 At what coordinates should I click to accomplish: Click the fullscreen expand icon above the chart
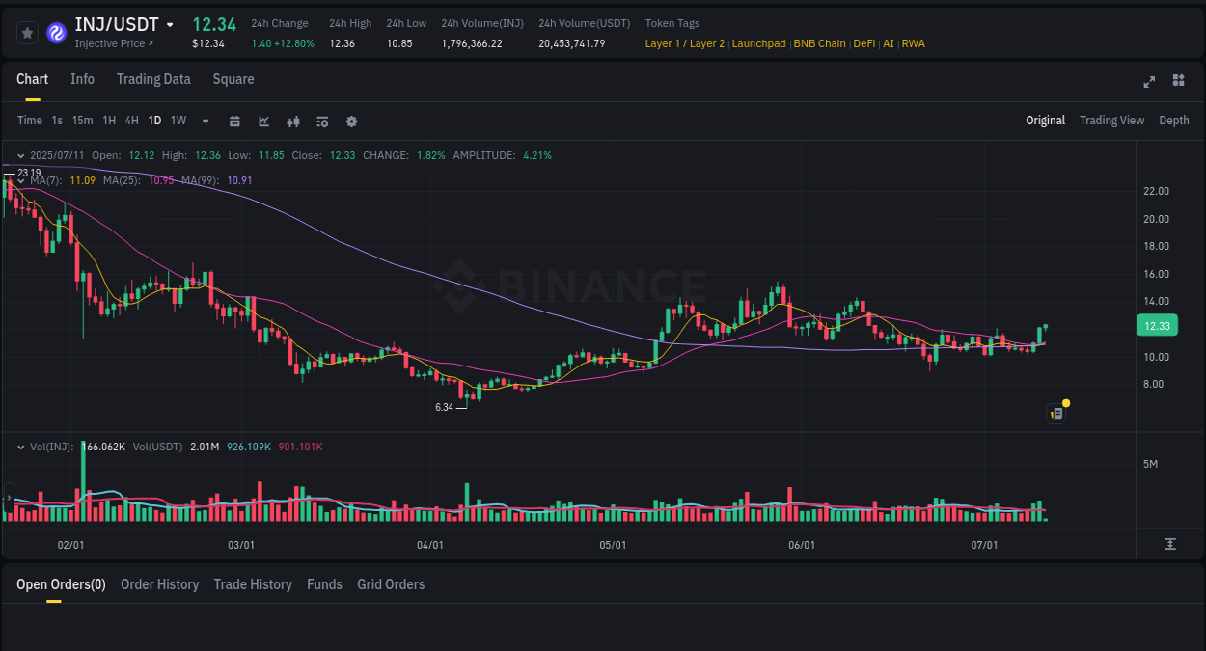point(1149,82)
